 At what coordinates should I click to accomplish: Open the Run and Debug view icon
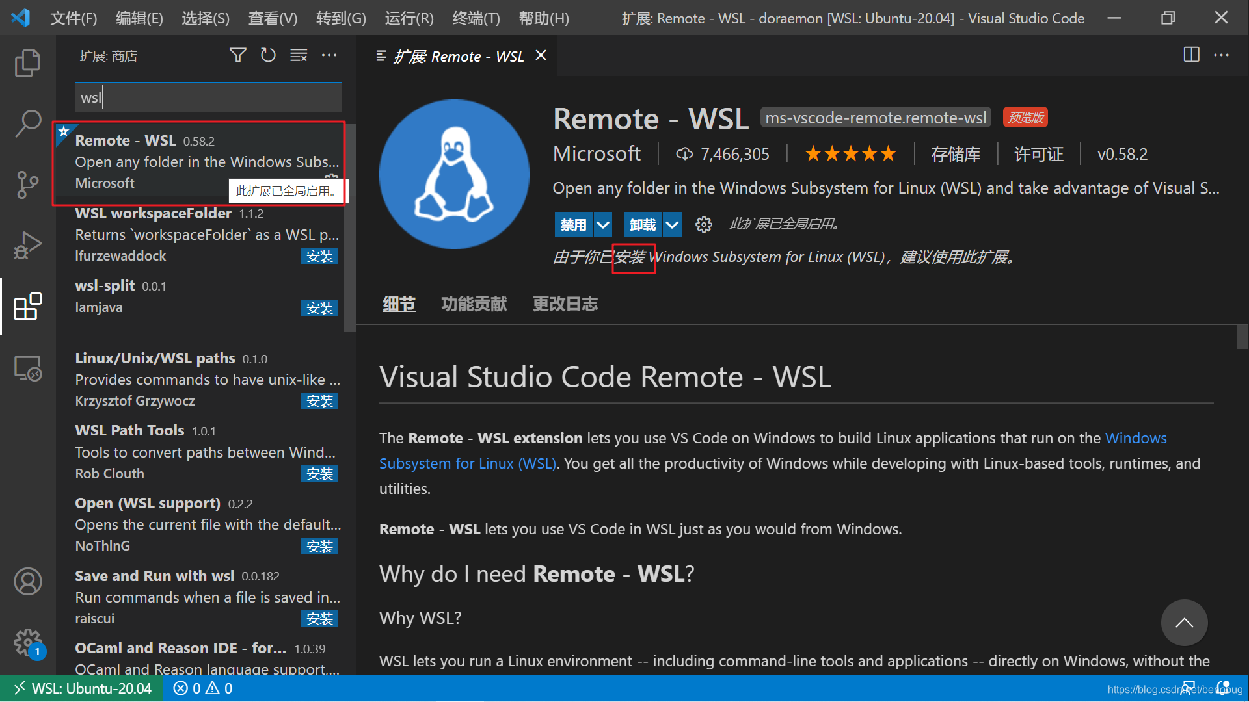point(27,246)
